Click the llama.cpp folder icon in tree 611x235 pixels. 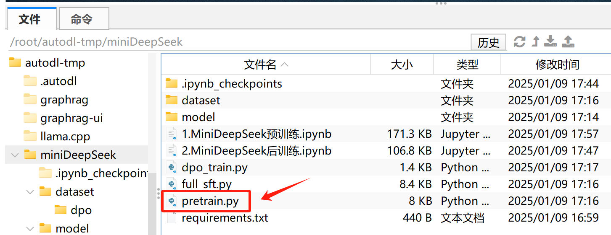(x=30, y=136)
